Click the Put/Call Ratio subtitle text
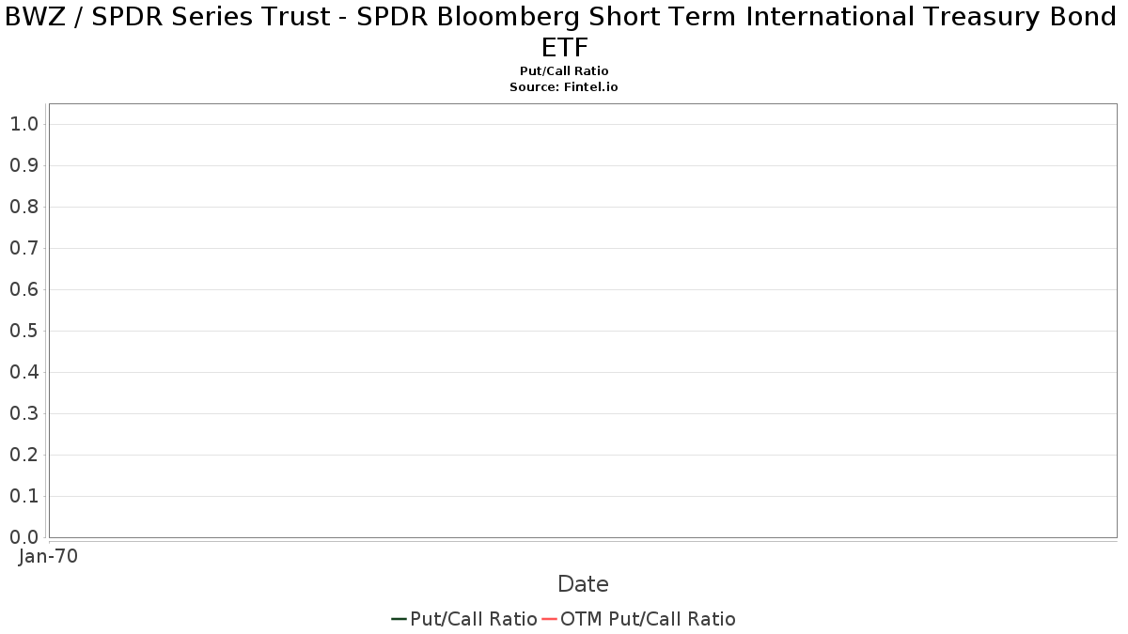Image resolution: width=1128 pixels, height=634 pixels. 564,71
